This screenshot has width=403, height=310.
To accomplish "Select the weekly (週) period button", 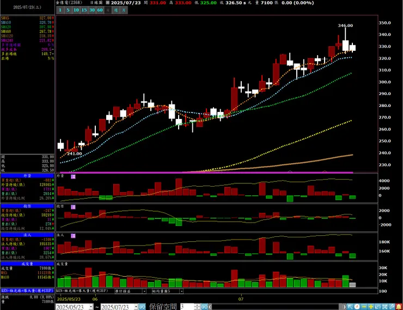I will click(116, 10).
